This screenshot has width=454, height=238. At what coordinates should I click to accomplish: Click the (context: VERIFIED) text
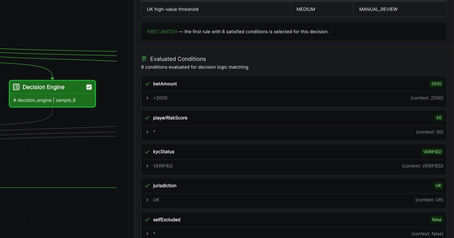point(423,166)
